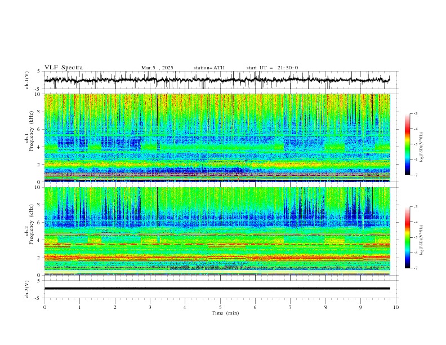Click the time axis tick label '0'

[x=44, y=307]
